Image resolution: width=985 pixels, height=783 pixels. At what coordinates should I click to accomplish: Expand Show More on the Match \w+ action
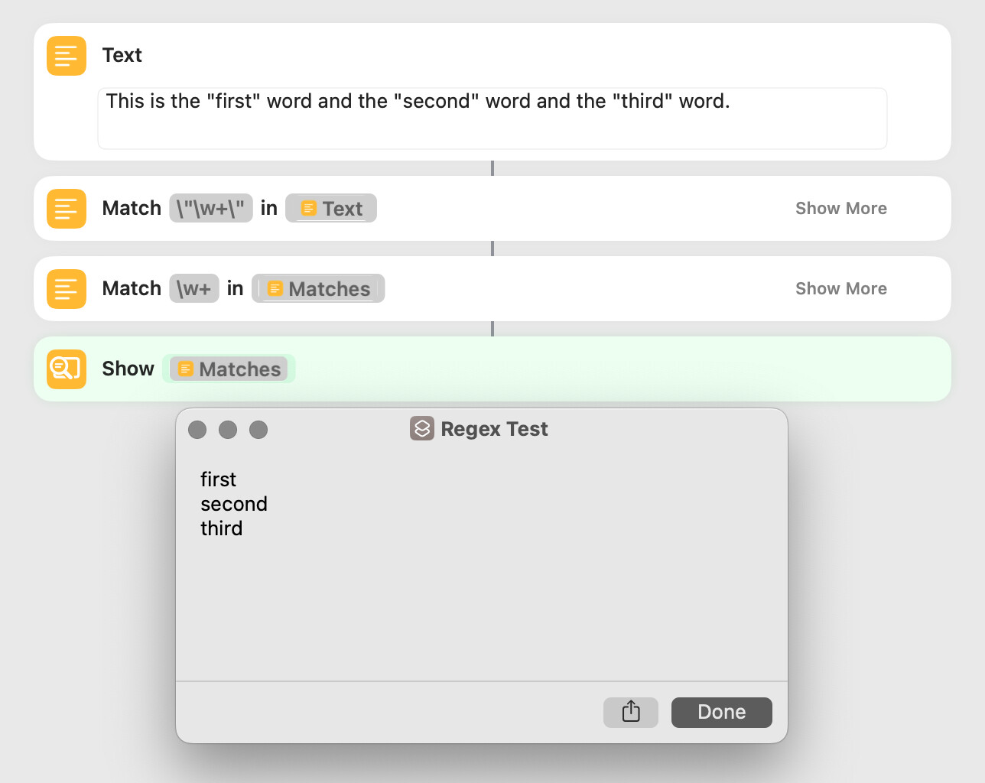[841, 288]
